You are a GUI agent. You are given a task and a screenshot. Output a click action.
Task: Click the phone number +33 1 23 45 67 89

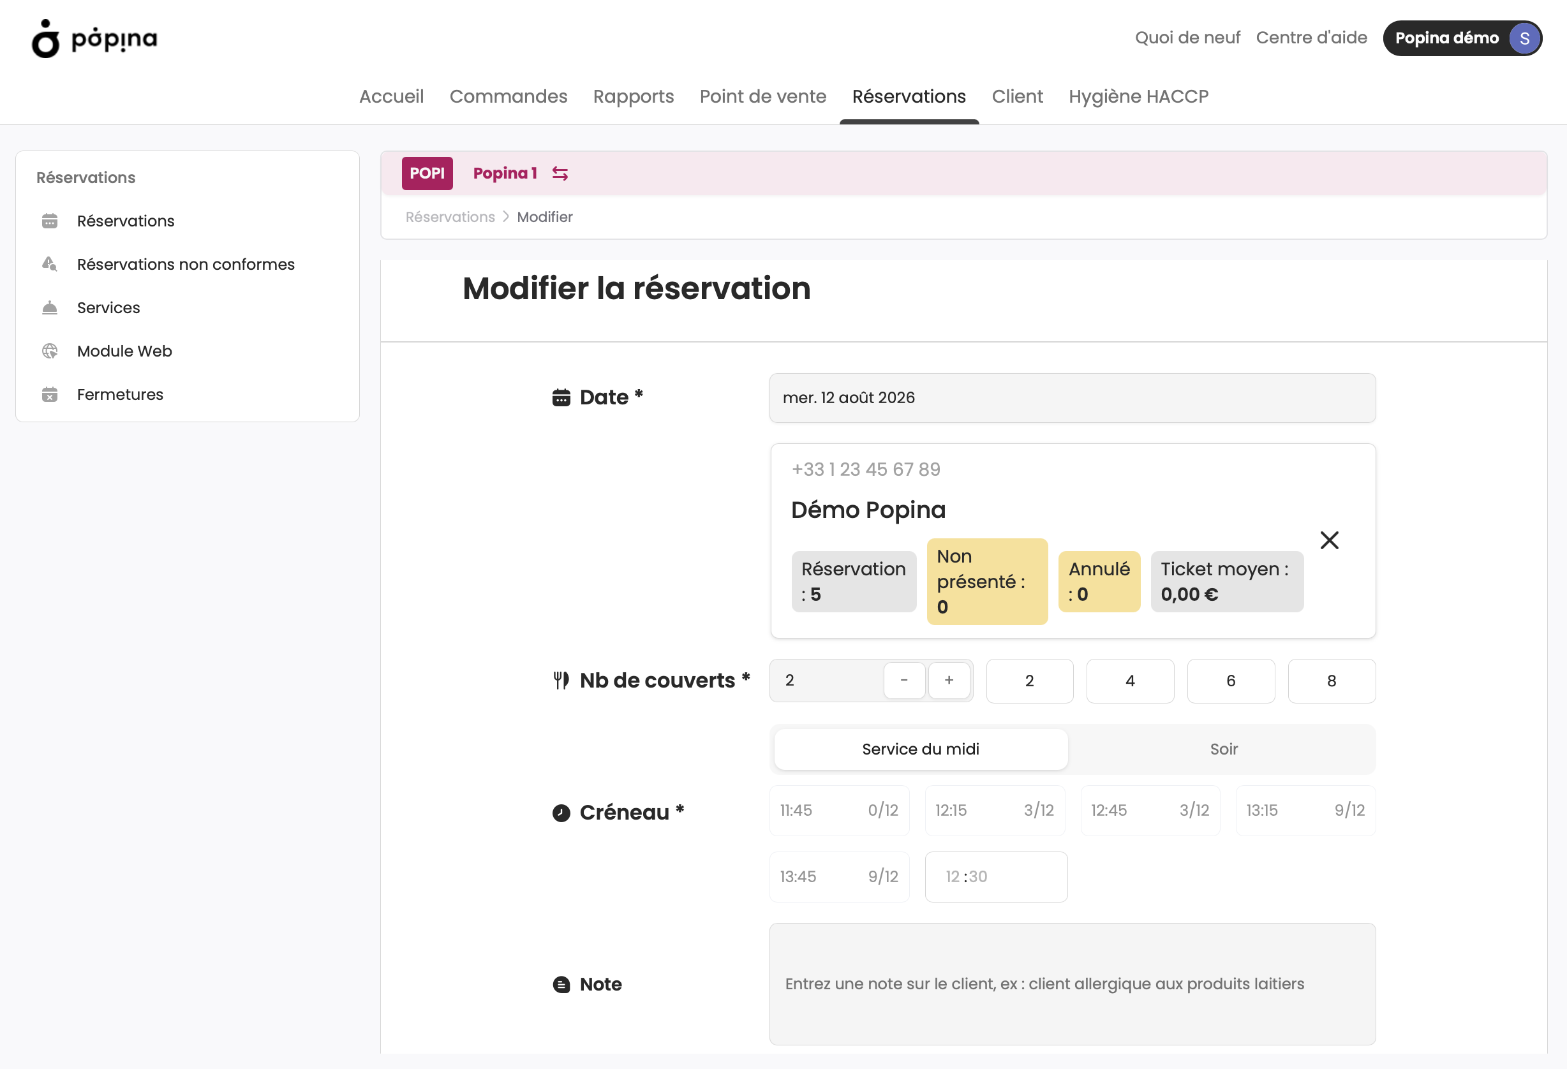(866, 470)
